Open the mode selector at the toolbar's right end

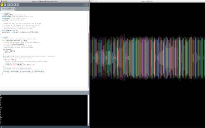click(x=86, y=5)
